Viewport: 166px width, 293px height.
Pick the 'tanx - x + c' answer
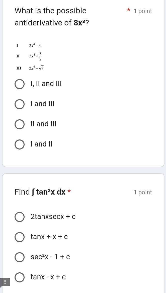[x=20, y=277]
